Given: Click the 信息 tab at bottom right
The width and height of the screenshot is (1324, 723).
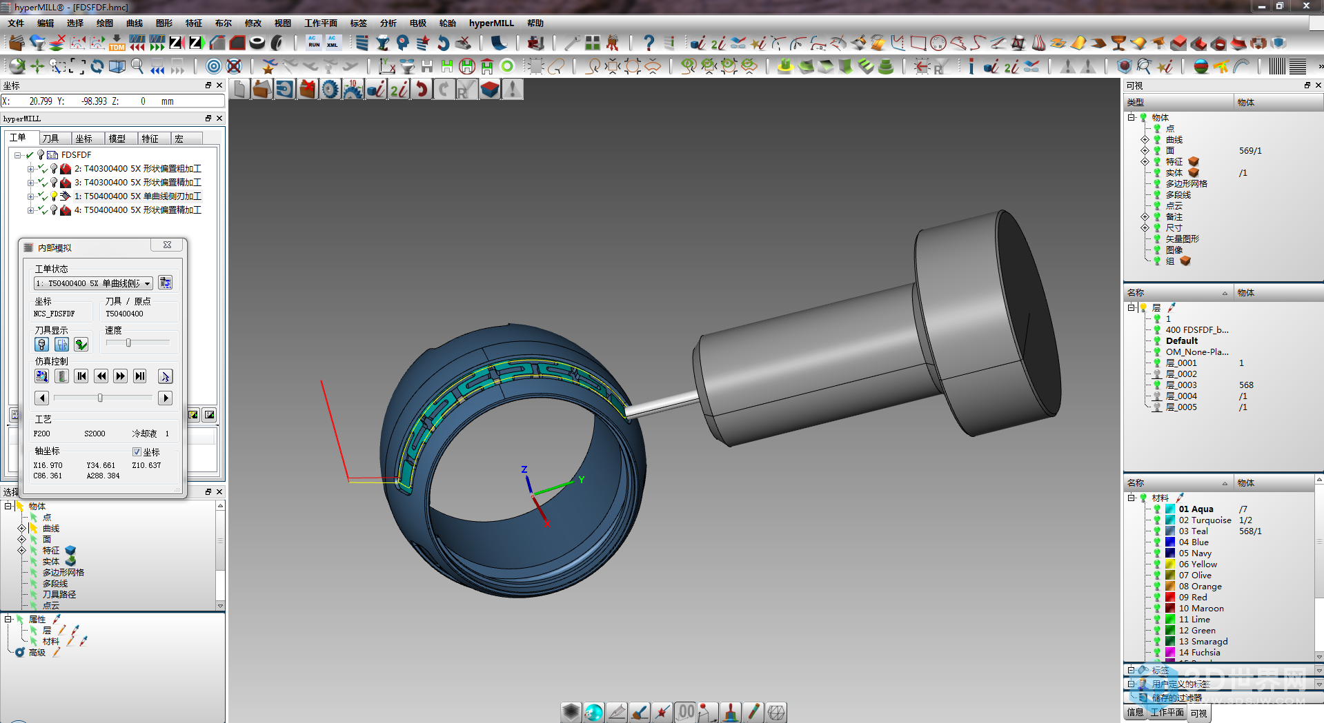Looking at the screenshot, I should coord(1135,713).
